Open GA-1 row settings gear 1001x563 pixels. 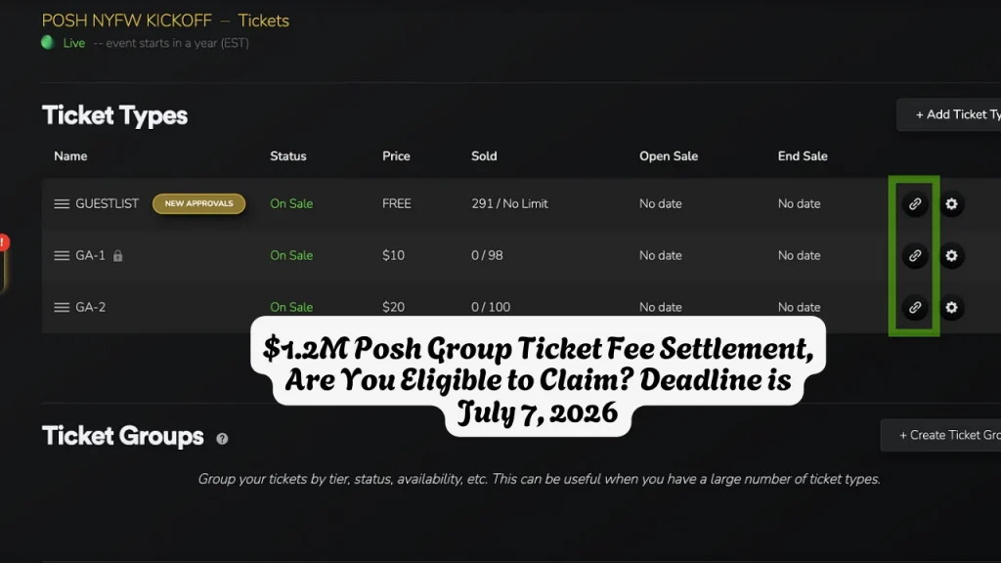click(952, 255)
